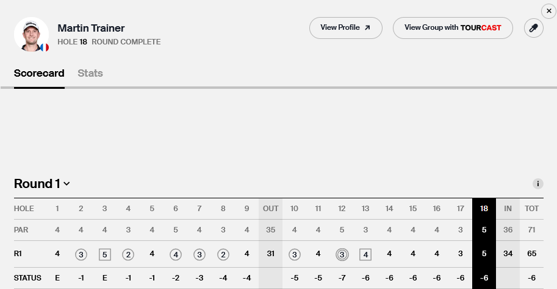This screenshot has height=289, width=557.
Task: Open View Profile link
Action: tap(345, 28)
